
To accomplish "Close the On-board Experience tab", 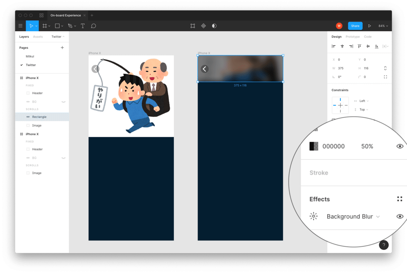I will (84, 15).
